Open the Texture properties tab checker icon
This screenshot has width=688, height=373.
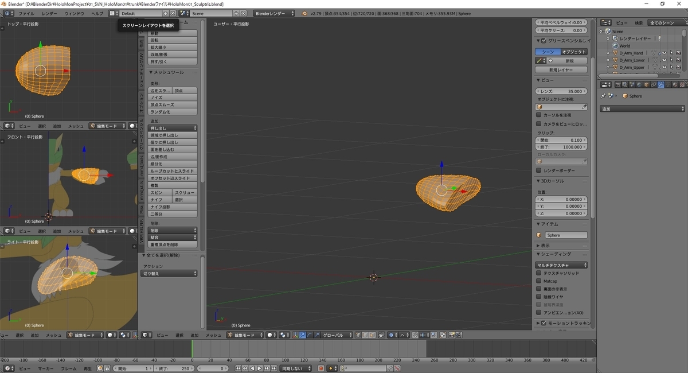coord(682,84)
